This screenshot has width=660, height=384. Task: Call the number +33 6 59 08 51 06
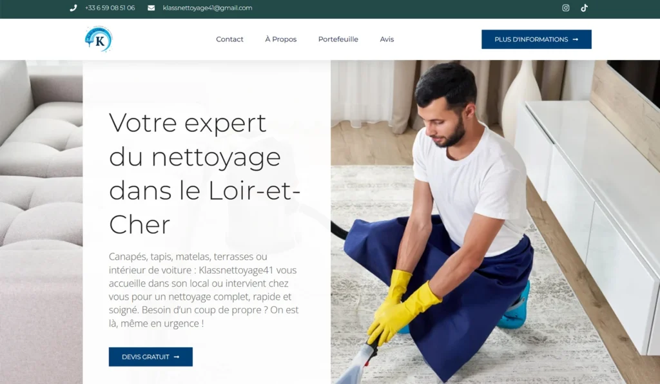point(110,8)
